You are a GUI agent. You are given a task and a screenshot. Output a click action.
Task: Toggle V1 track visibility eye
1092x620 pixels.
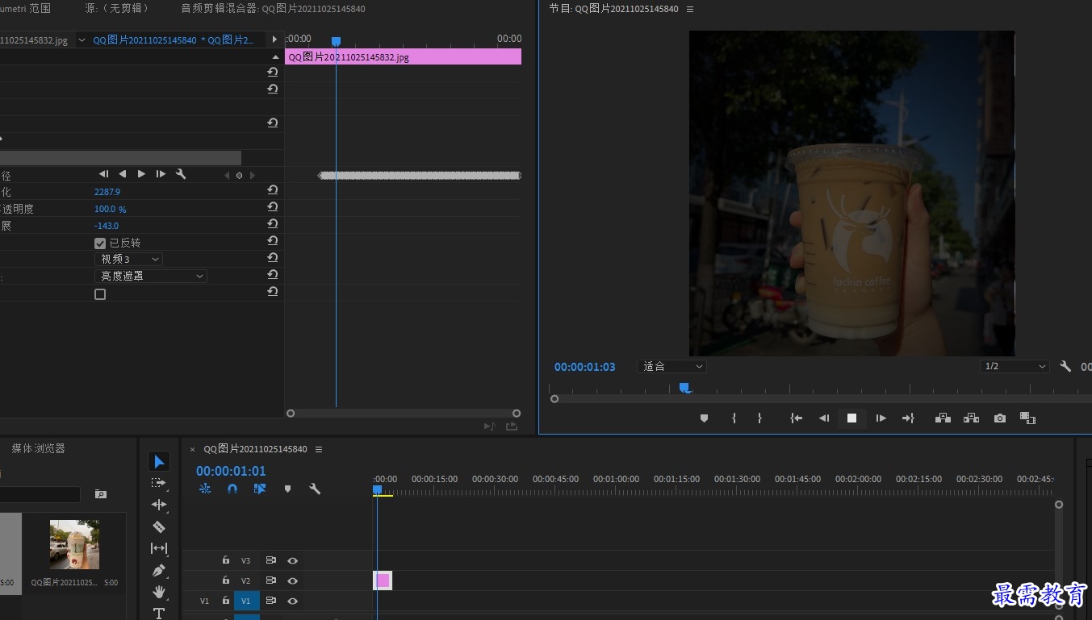click(x=293, y=601)
